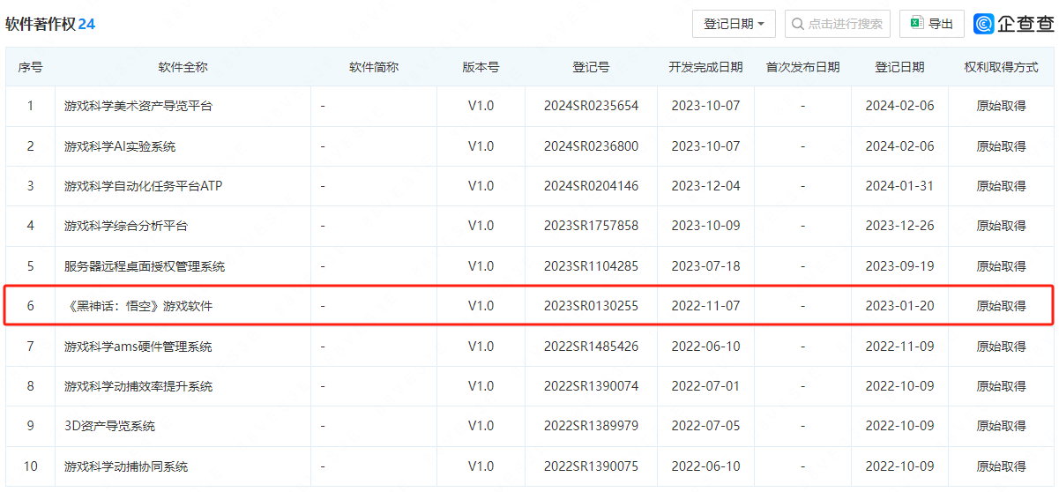Click the Excel icon on export button
Image resolution: width=1059 pixels, height=492 pixels.
coord(917,24)
